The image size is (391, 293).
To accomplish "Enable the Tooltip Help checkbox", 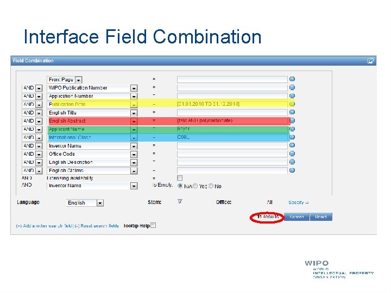I will click(153, 225).
